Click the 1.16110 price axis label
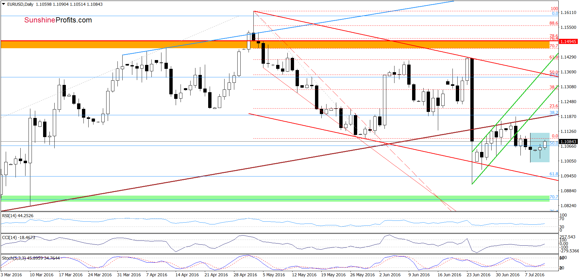This screenshot has width=579, height=279. (568, 12)
